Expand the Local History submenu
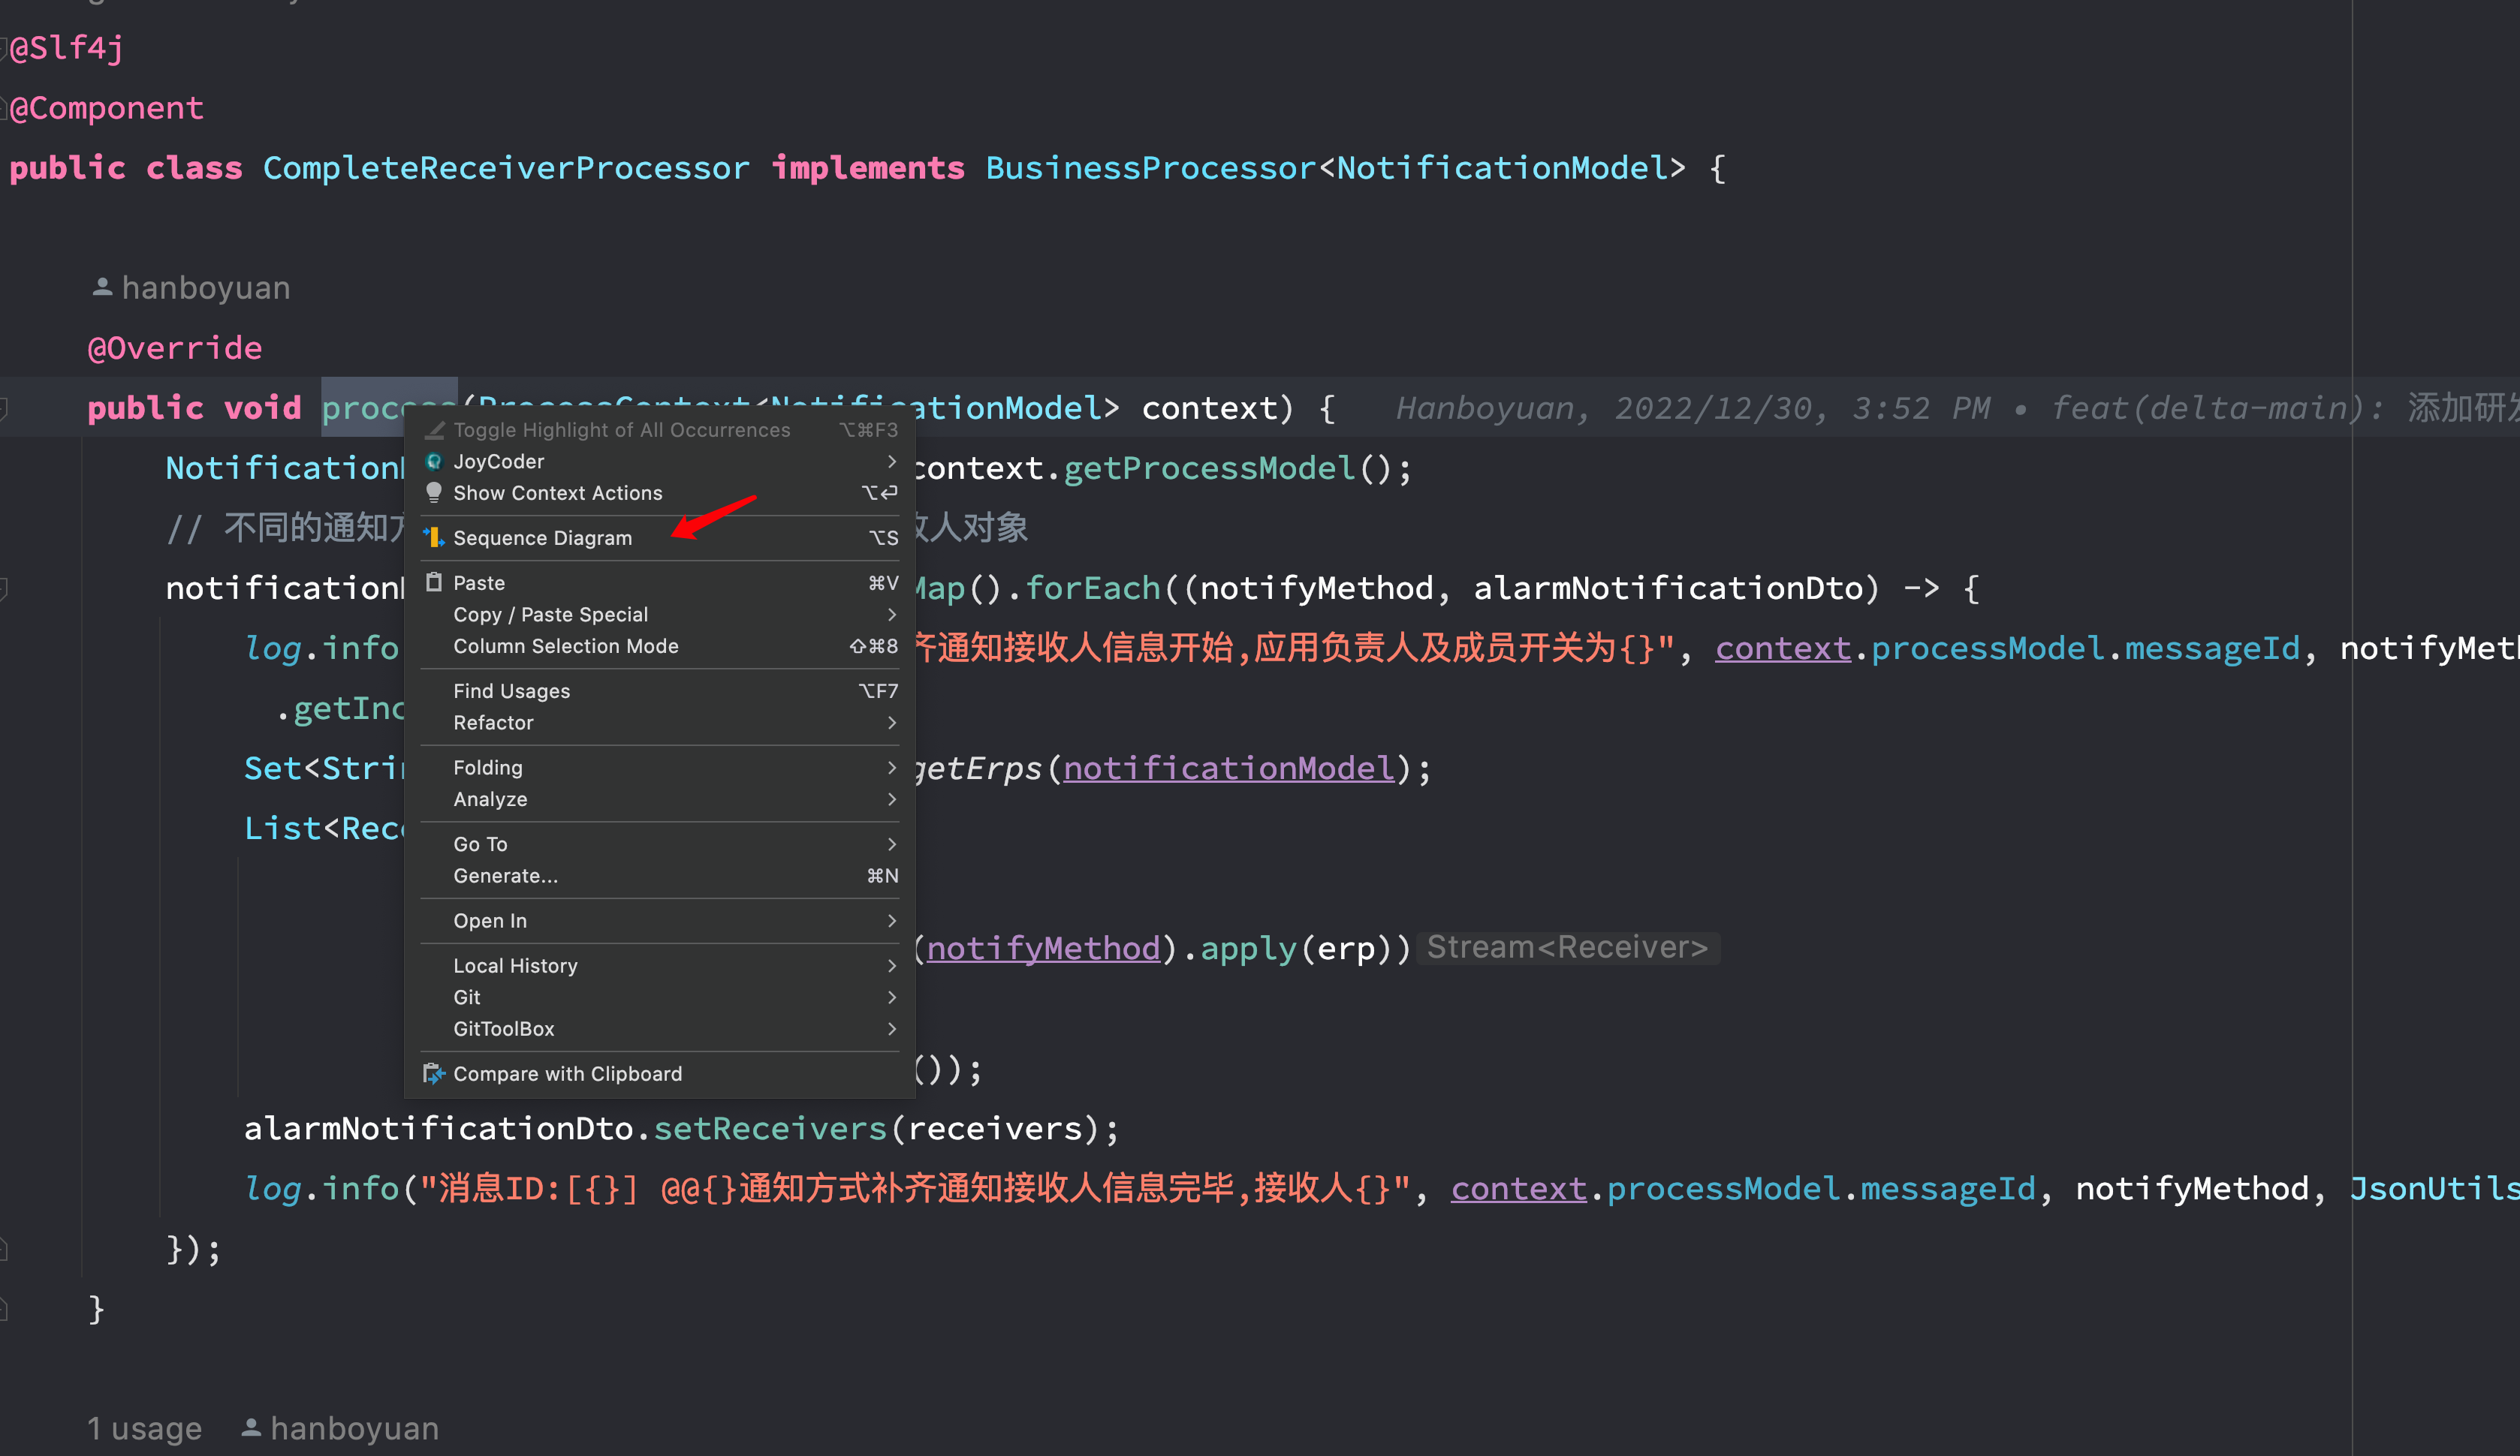The height and width of the screenshot is (1456, 2520). (891, 965)
